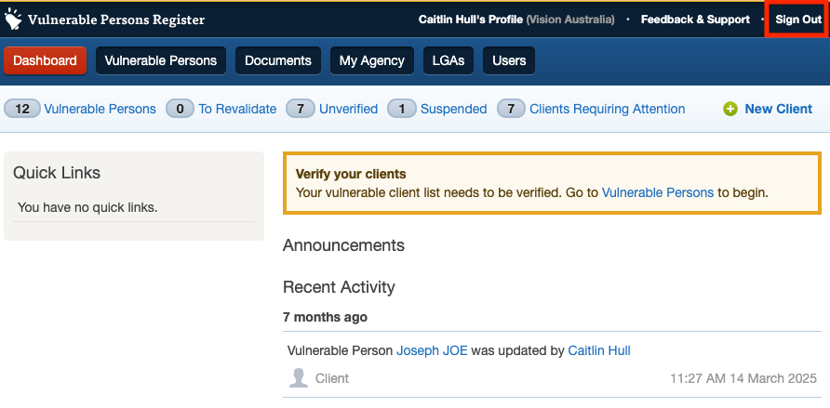The width and height of the screenshot is (830, 408).
Task: Sign out of the register
Action: click(x=797, y=20)
